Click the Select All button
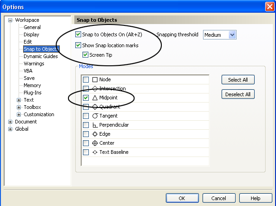Screen dimensions: 276x206 coord(238,80)
